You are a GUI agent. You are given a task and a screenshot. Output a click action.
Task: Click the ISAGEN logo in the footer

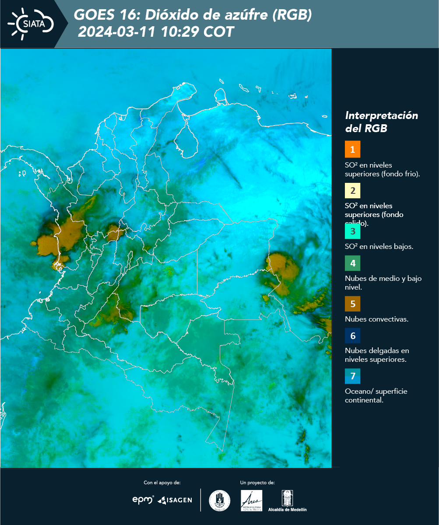click(x=175, y=500)
